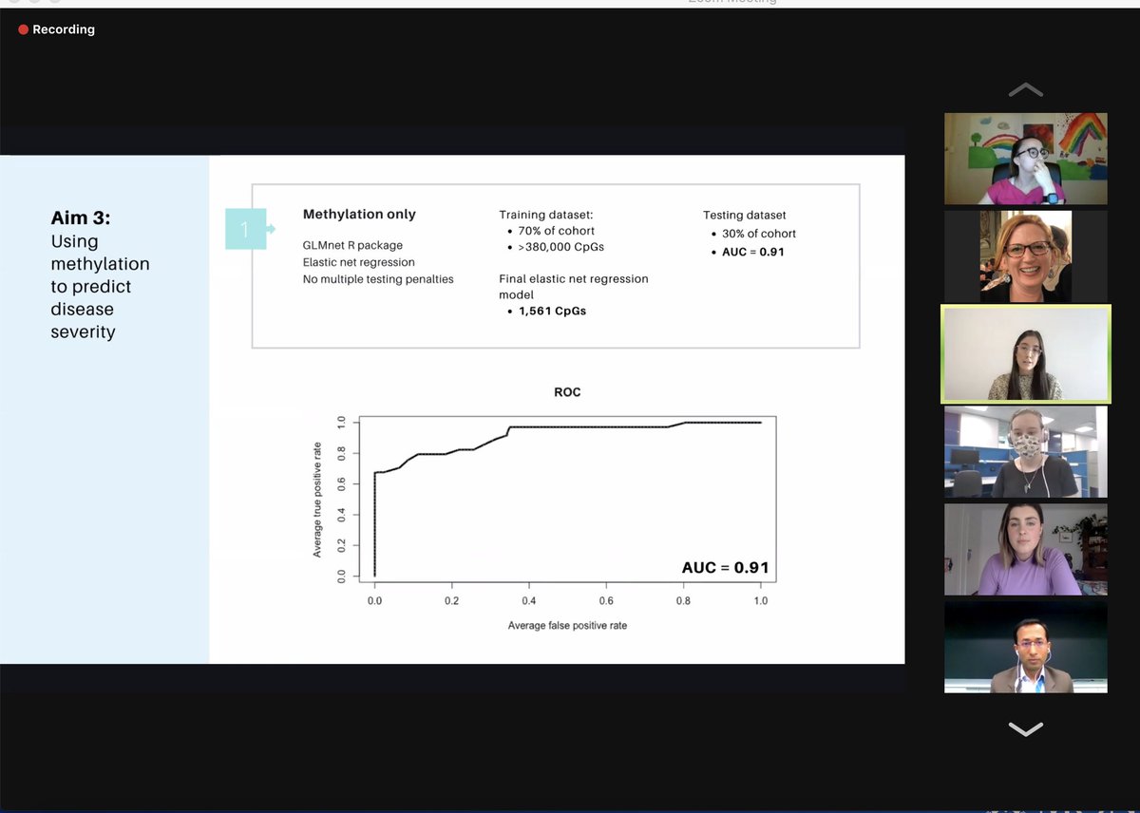This screenshot has height=813, width=1140.
Task: Select the highlighted active speaker thumbnail
Action: click(x=1026, y=354)
